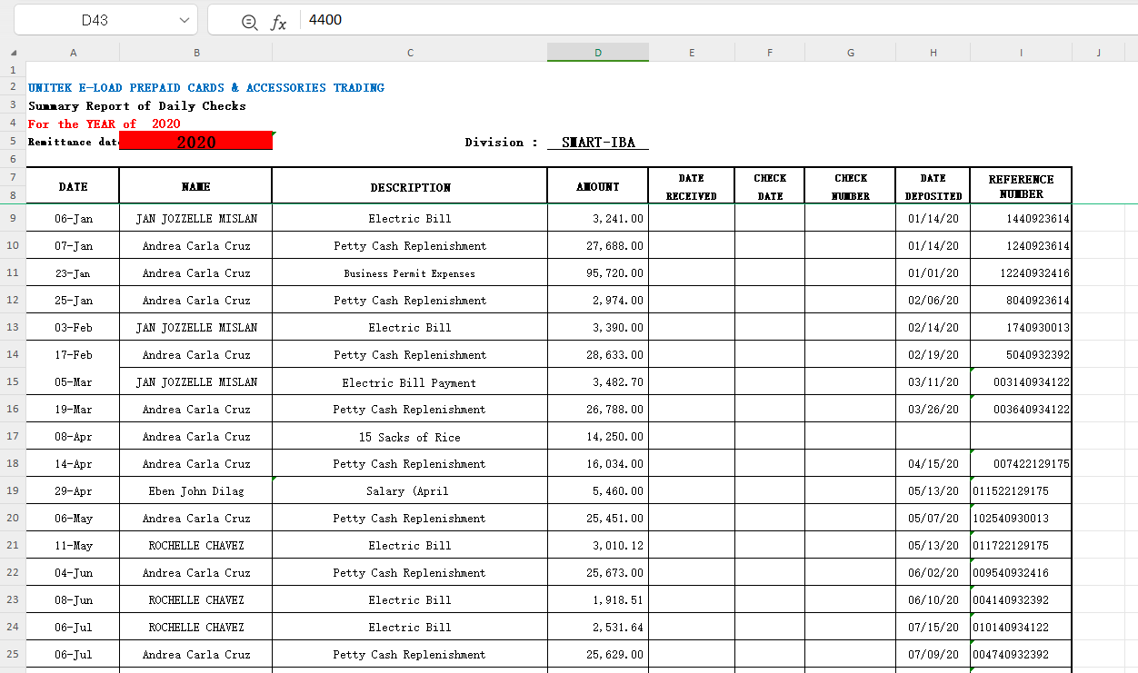The image size is (1138, 673).
Task: Select the '15 Sacks of Rice' cell
Action: 409,437
